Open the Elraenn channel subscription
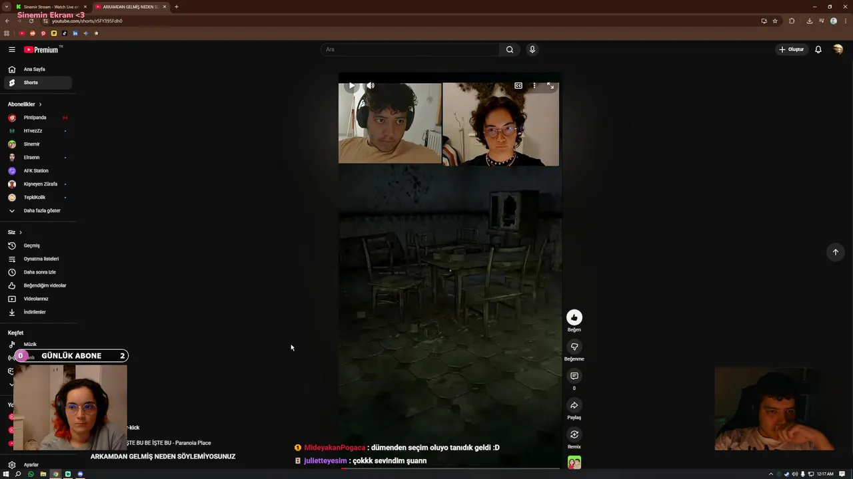This screenshot has height=479, width=853. pyautogui.click(x=38, y=158)
